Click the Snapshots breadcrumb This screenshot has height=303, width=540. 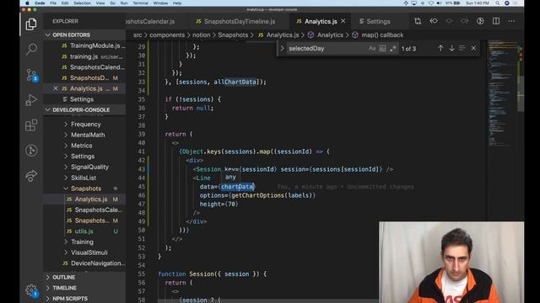(x=233, y=35)
